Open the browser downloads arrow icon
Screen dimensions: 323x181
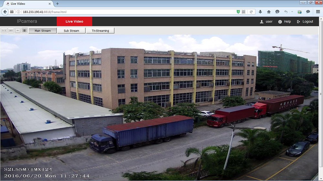click(x=260, y=12)
